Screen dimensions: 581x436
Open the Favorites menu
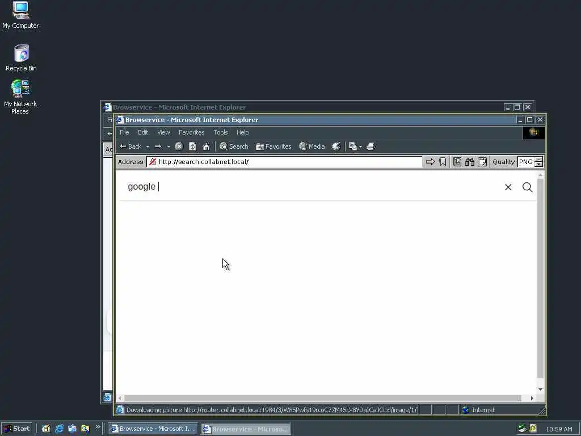[192, 132]
